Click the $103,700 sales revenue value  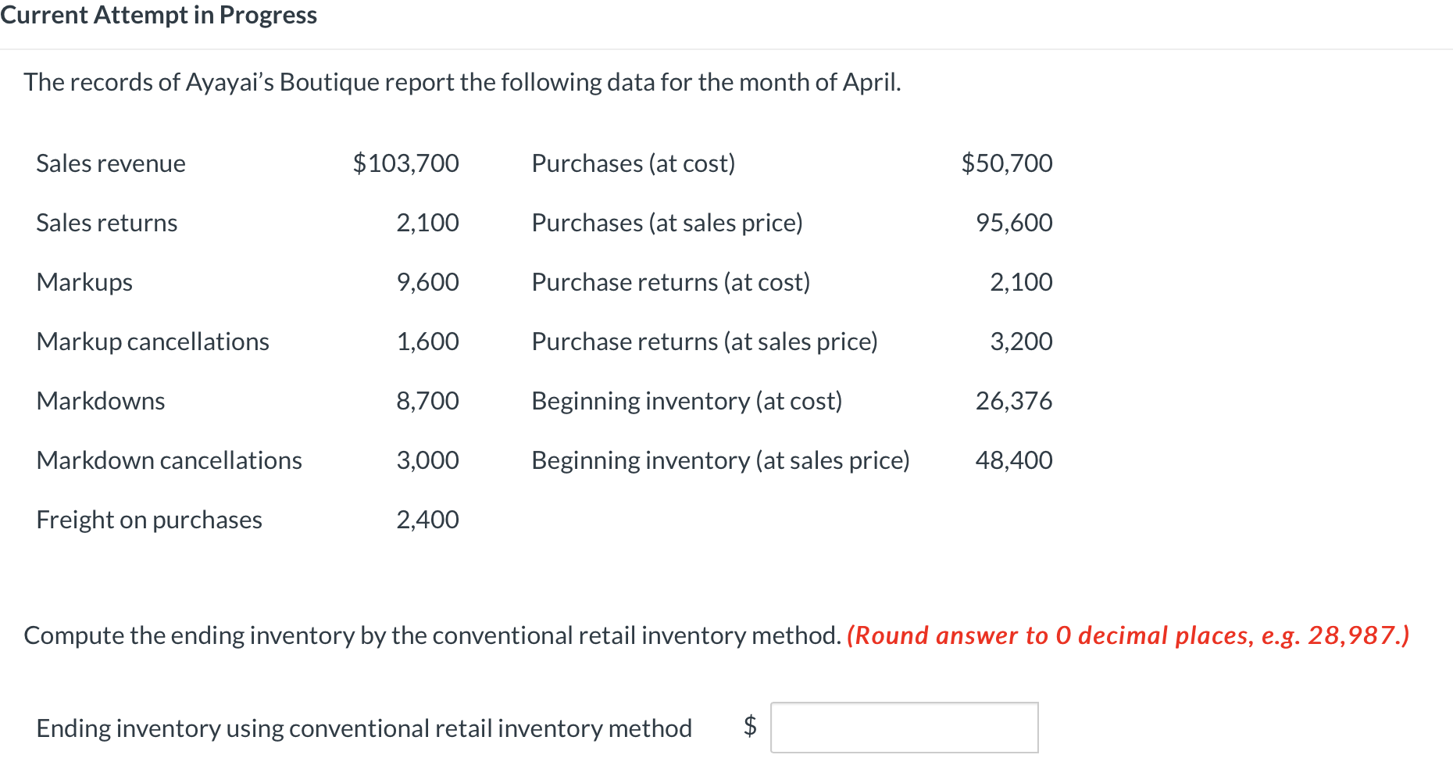(x=405, y=163)
